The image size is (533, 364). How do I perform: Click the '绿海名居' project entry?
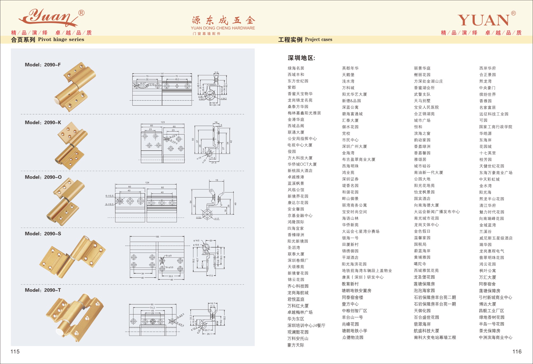point(296,68)
